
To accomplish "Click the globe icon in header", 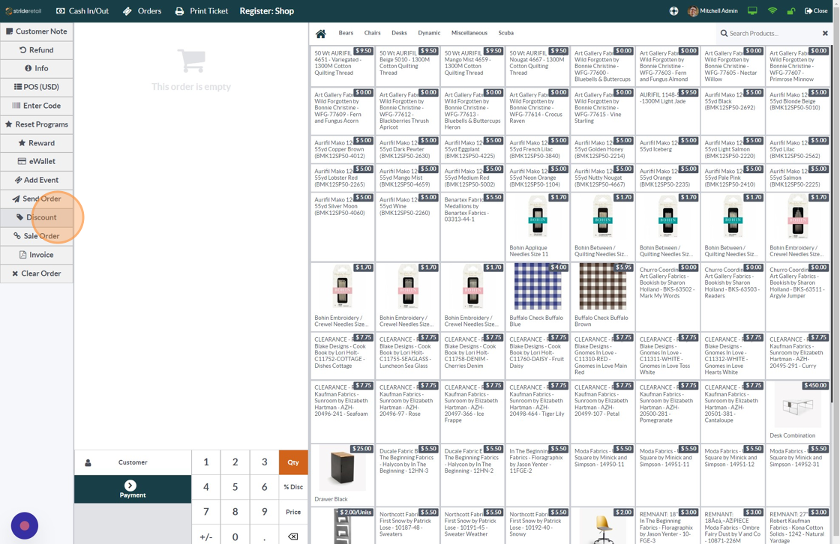I will [673, 10].
